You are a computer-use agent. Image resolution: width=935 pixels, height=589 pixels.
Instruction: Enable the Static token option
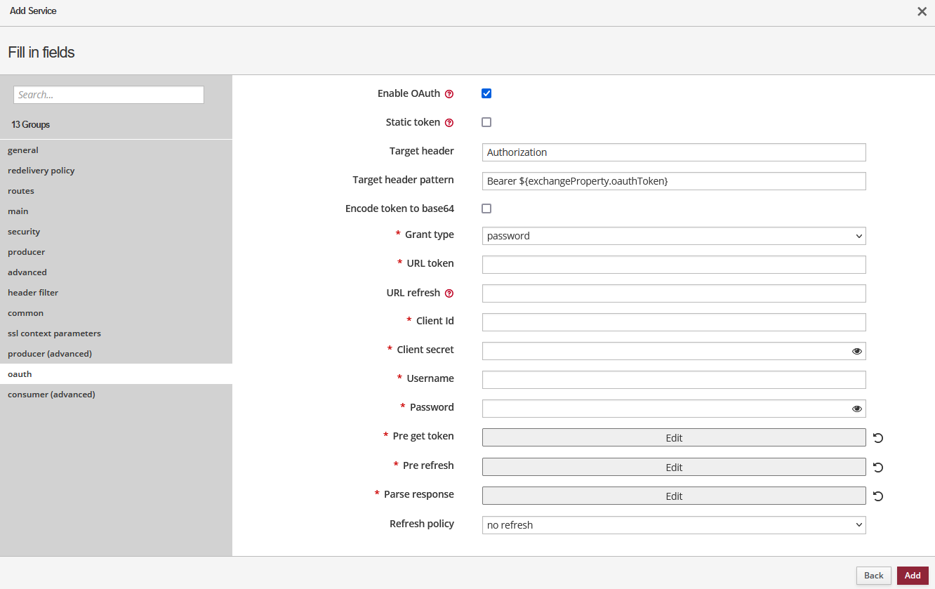point(486,121)
